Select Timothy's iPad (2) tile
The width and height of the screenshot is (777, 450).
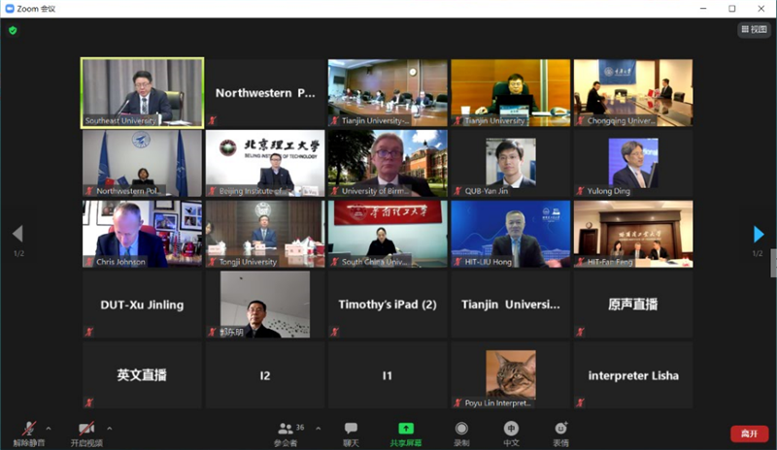coord(388,305)
